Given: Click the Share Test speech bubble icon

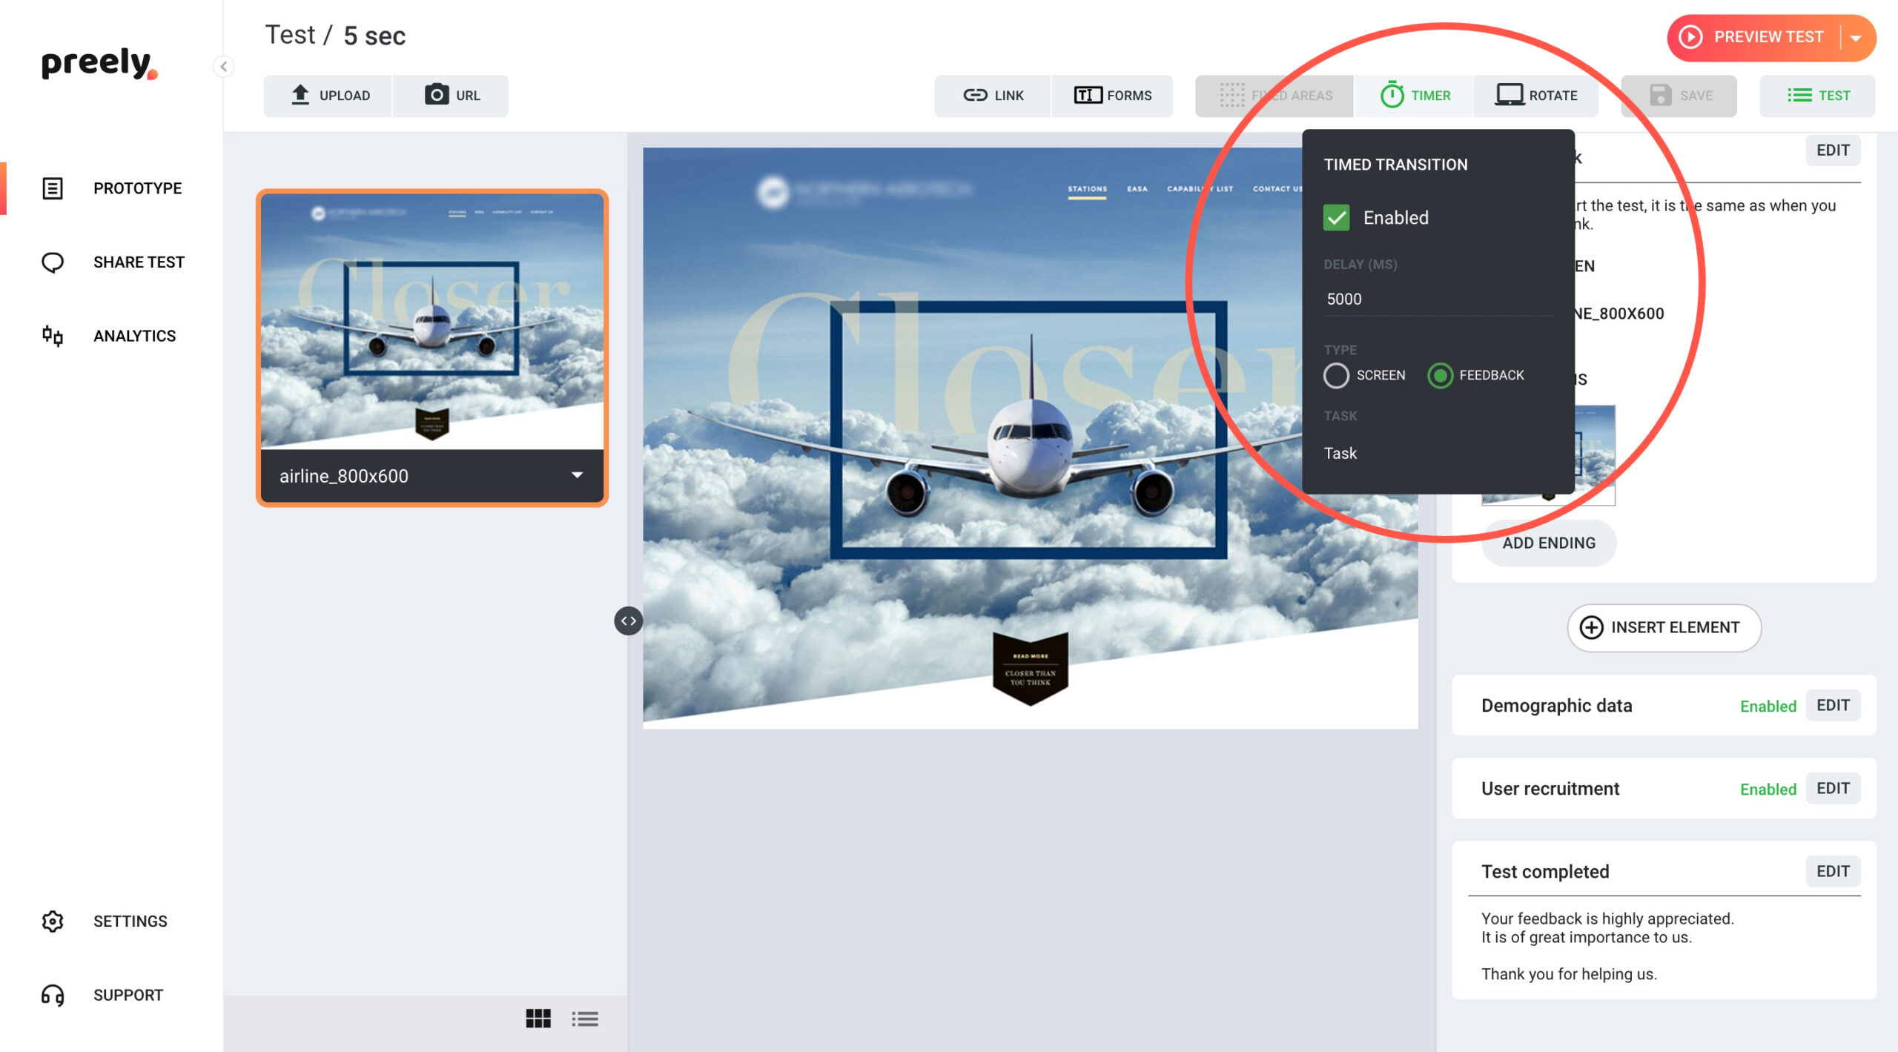Looking at the screenshot, I should tap(53, 262).
